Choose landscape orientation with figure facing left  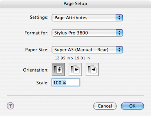point(75,69)
